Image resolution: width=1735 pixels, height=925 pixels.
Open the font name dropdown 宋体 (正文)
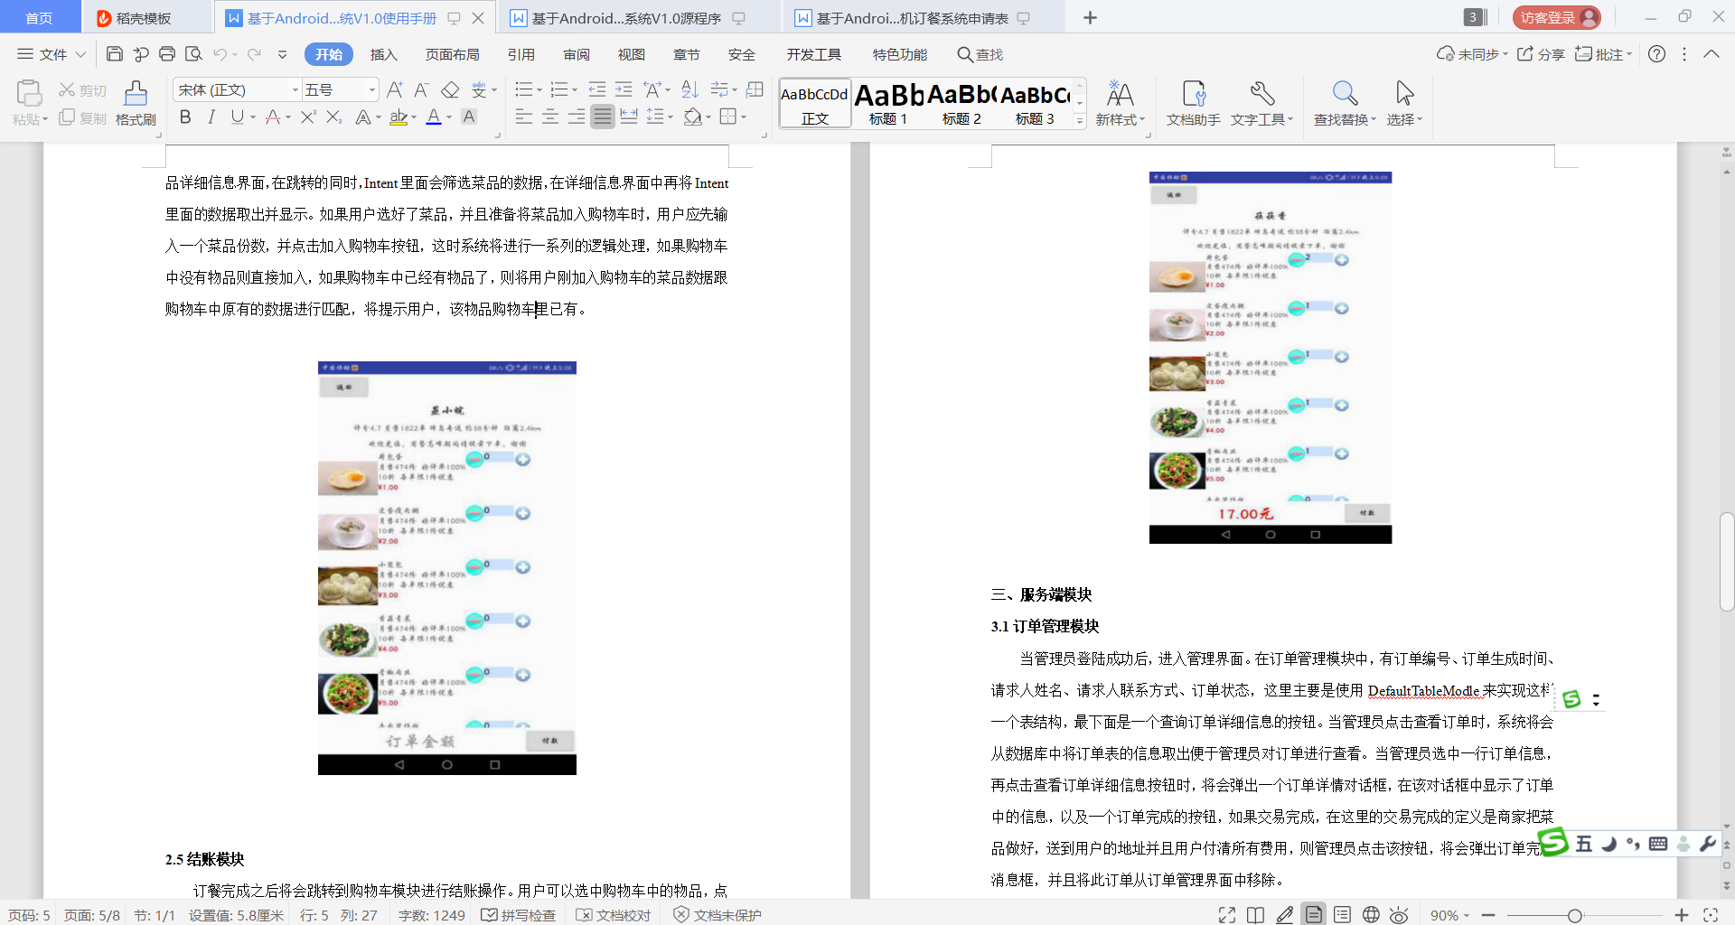pos(295,89)
